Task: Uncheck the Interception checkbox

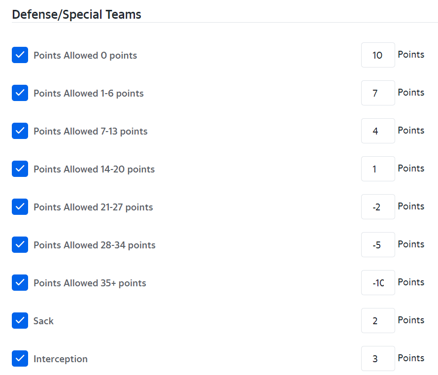Action: (x=20, y=359)
